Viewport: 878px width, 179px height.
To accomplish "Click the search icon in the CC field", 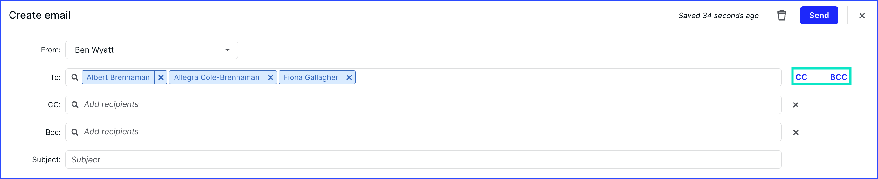I will [x=75, y=104].
